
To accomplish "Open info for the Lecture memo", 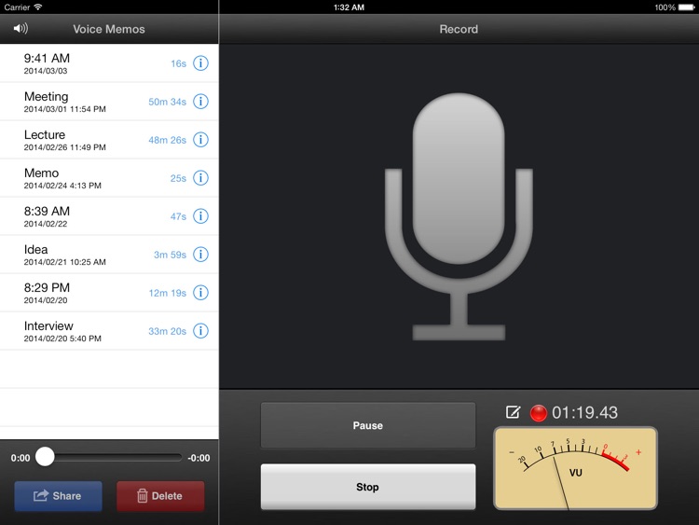I will (200, 140).
